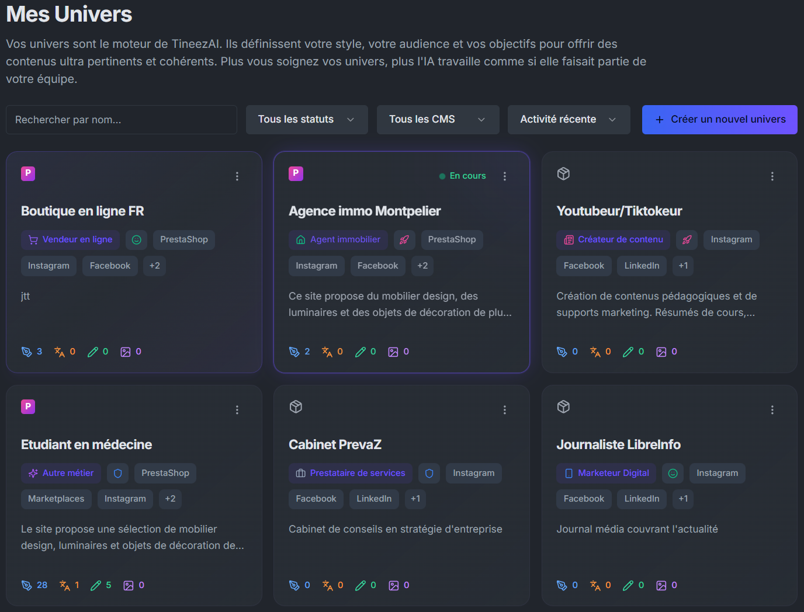Click the pink PrestaShop P badge on Boutique en ligne FR
The image size is (804, 612).
coord(27,173)
